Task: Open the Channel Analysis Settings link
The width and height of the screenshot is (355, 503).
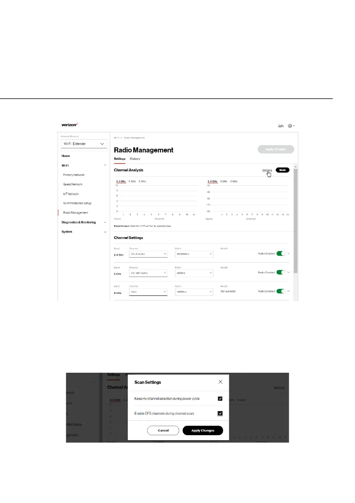Action: click(x=267, y=170)
